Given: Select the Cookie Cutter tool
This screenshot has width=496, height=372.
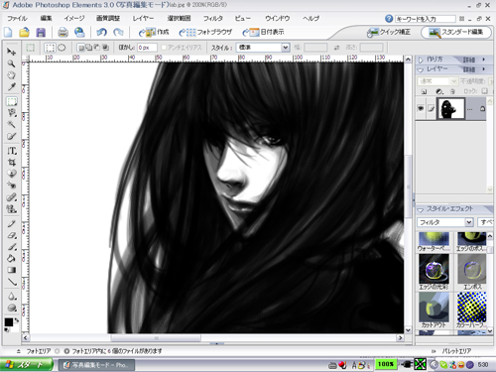Looking at the screenshot, I should pos(12,174).
